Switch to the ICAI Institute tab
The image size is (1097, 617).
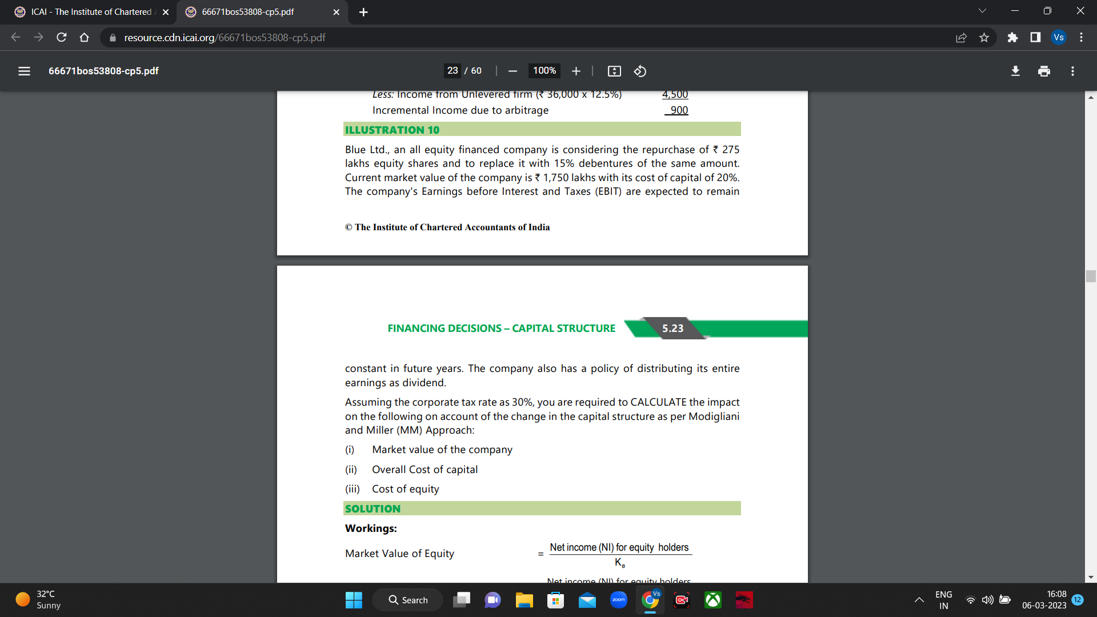(x=91, y=12)
